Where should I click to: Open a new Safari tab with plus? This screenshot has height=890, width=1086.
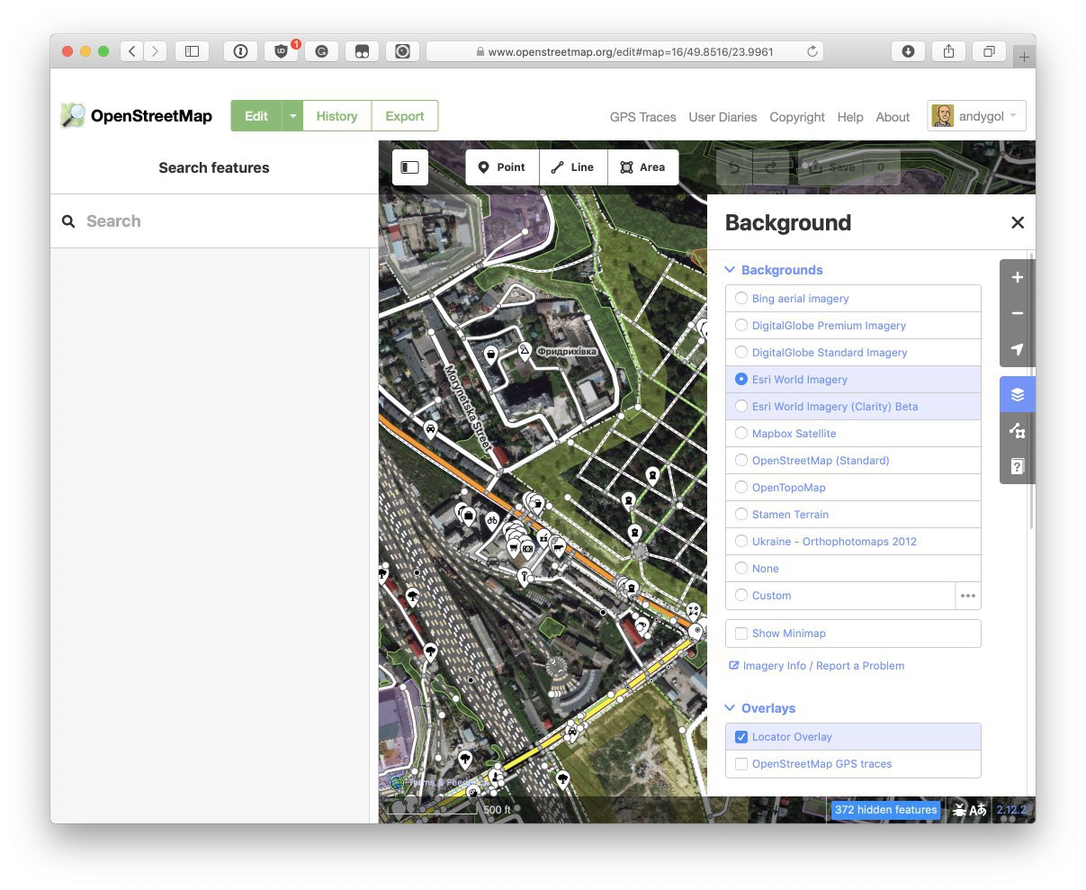[x=1024, y=57]
